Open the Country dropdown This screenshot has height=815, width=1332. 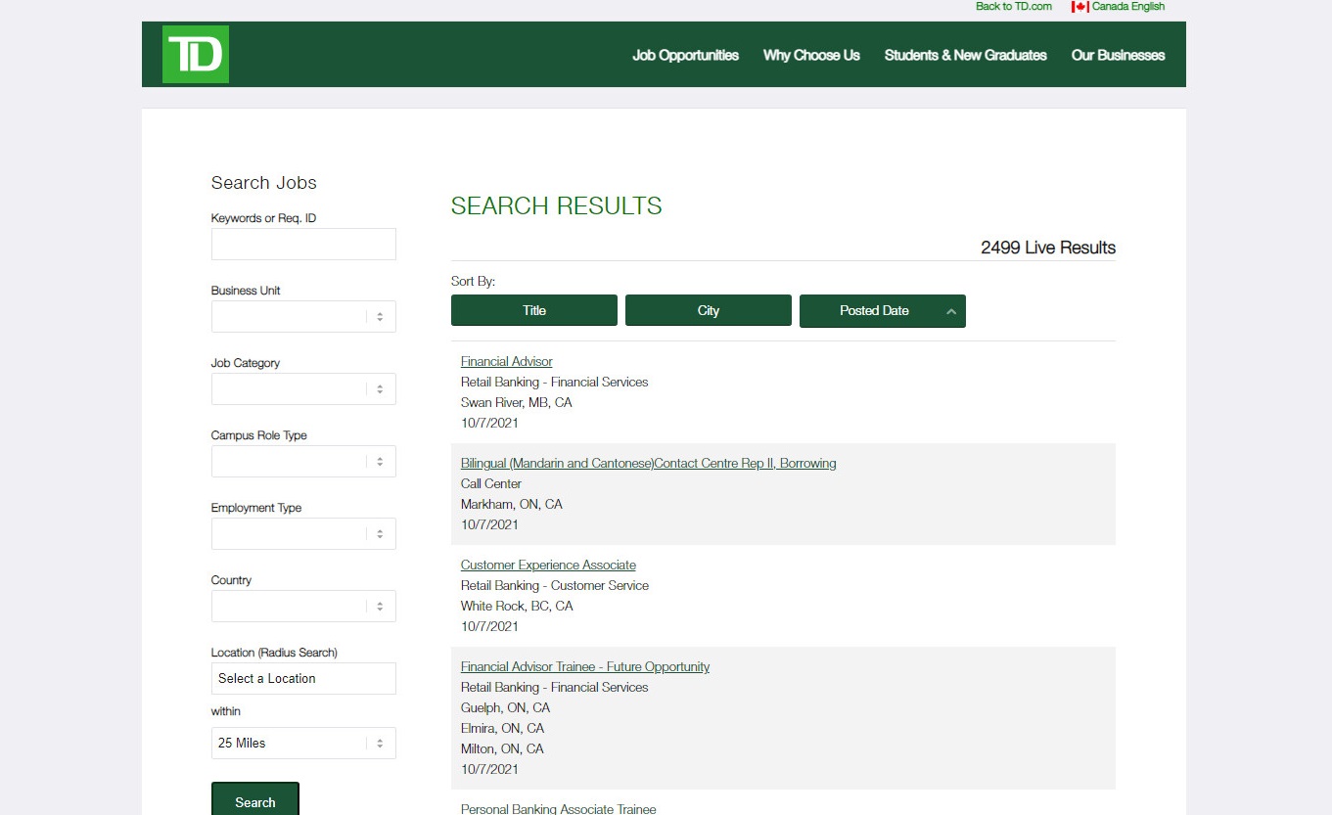(303, 607)
